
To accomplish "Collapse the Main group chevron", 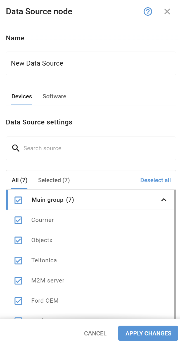I will coord(164,200).
